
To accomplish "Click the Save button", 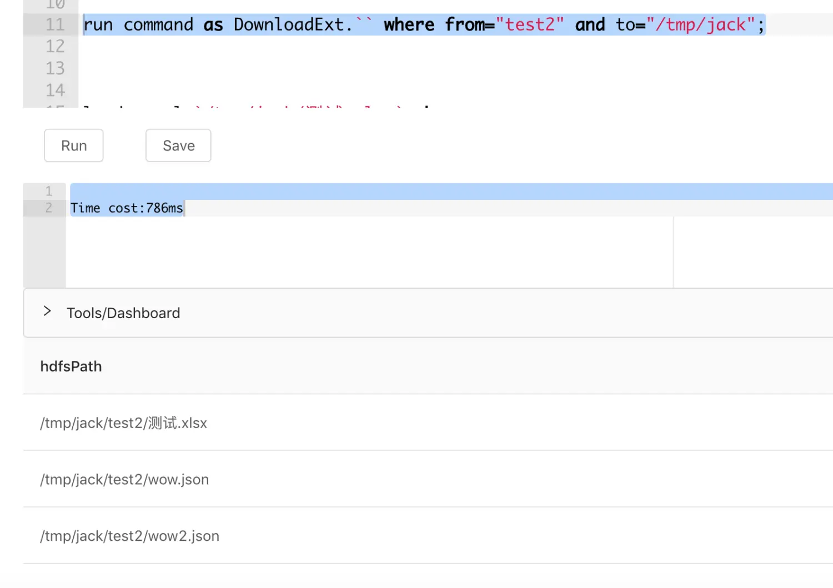I will pyautogui.click(x=178, y=145).
